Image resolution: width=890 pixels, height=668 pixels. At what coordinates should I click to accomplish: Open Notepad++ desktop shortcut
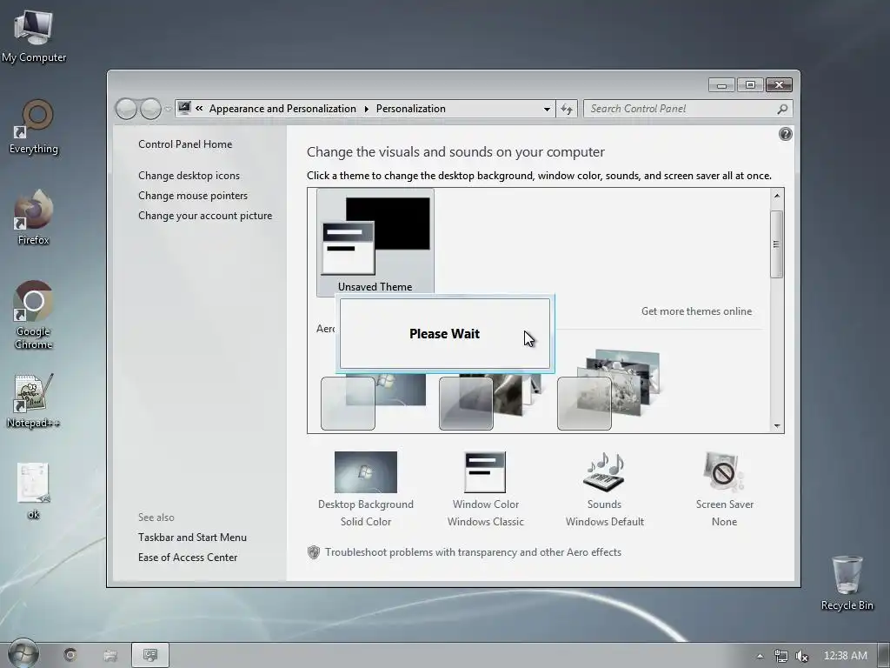pos(34,401)
